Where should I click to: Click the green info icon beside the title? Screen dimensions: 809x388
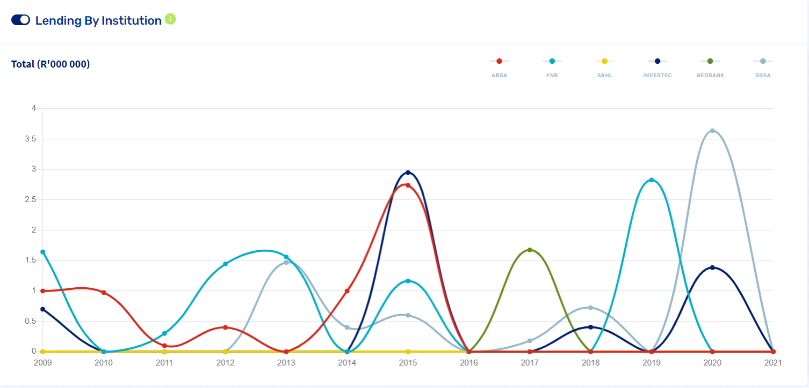coord(170,19)
